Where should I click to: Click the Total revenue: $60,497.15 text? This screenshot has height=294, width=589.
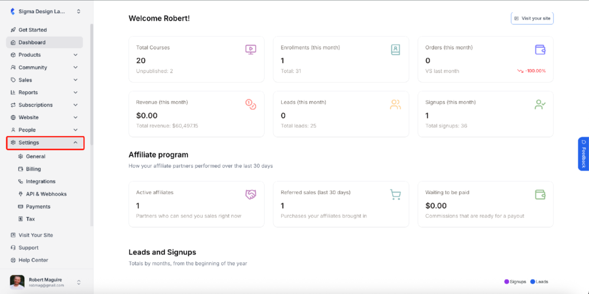tap(167, 126)
